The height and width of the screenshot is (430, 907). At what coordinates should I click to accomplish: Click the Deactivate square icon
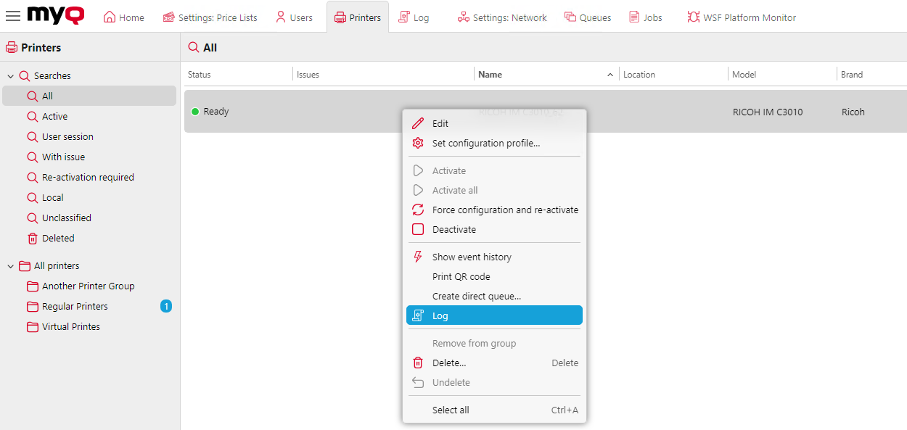coord(418,229)
